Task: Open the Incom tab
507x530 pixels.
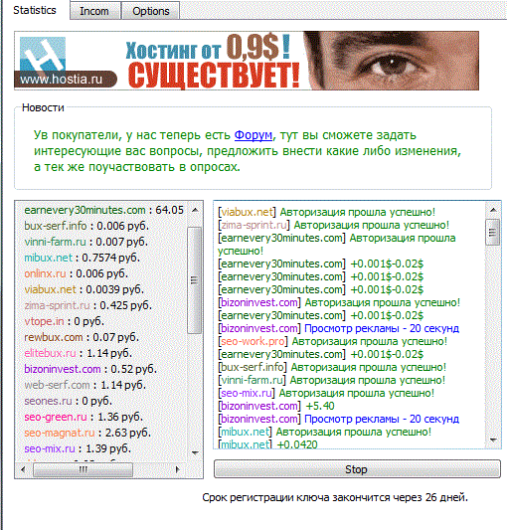Action: (94, 11)
